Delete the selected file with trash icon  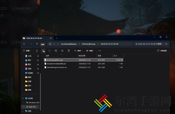click(x=69, y=51)
